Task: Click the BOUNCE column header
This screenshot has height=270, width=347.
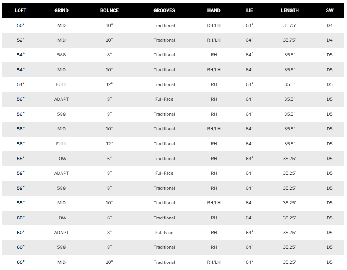Action: (x=109, y=10)
